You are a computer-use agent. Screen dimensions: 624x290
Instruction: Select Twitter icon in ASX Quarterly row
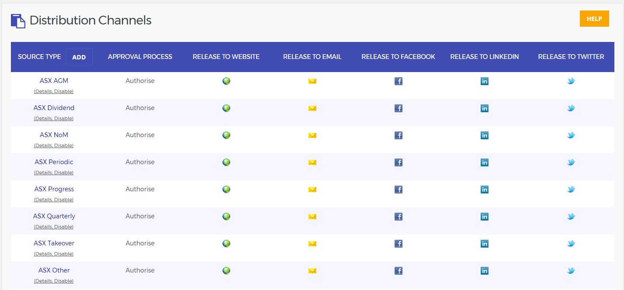pos(571,217)
